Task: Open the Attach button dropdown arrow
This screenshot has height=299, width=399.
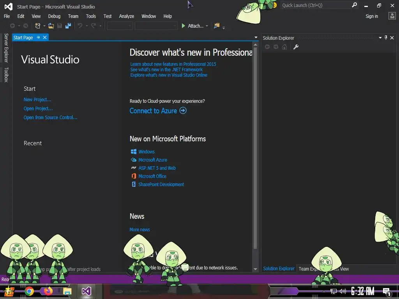Action: coord(207,26)
